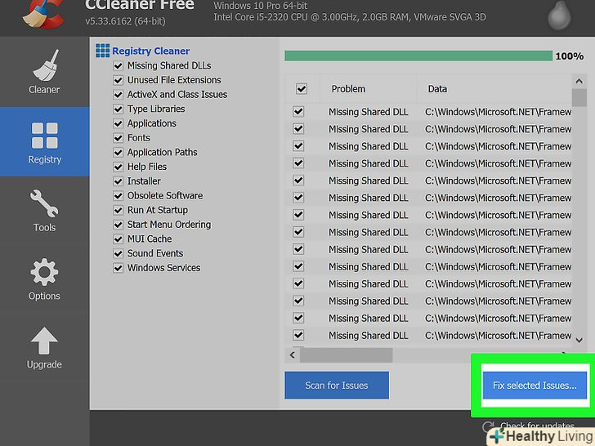Toggle the select-all checkbox in results header
This screenshot has width=595, height=446.
pyautogui.click(x=302, y=89)
